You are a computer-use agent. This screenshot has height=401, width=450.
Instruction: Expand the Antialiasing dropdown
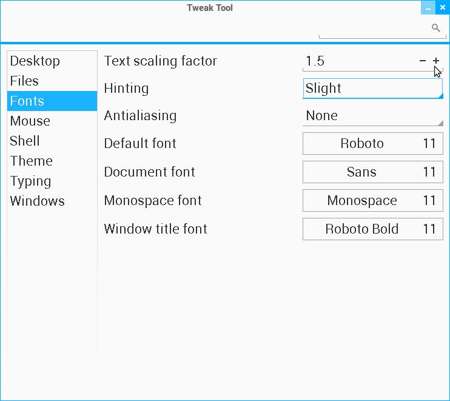pyautogui.click(x=372, y=116)
